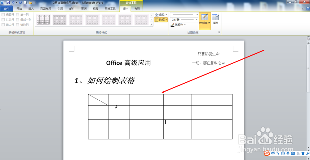Image resolution: width=310 pixels, height=160 pixels.
Task: Click the diagonal-split top-left table cell
Action: click(98, 100)
